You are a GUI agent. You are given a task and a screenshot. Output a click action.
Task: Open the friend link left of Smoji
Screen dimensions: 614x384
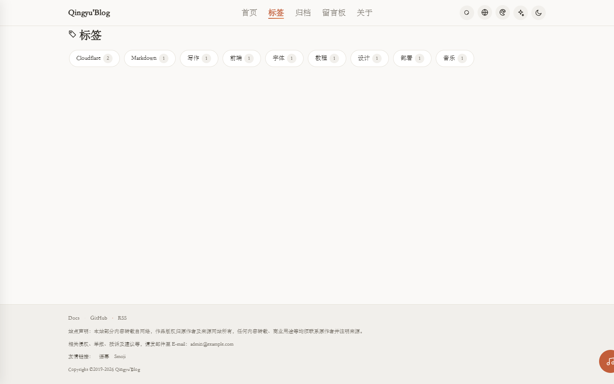tap(104, 356)
